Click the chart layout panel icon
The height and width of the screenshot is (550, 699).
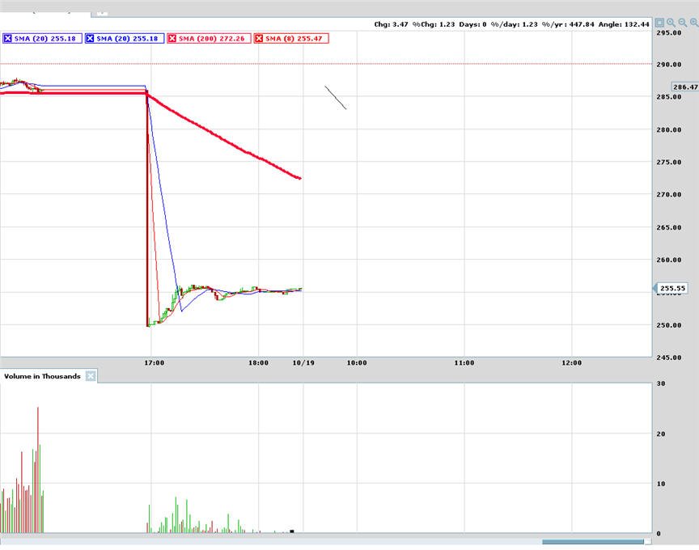click(660, 23)
